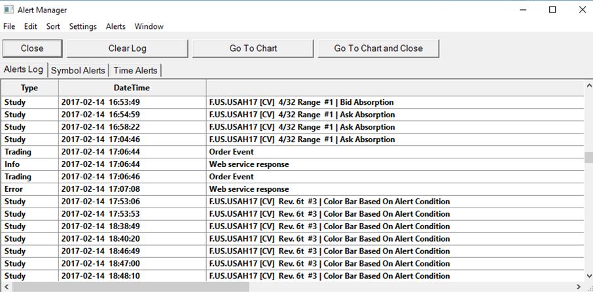The width and height of the screenshot is (593, 292).
Task: Open the File menu
Action: (x=9, y=27)
